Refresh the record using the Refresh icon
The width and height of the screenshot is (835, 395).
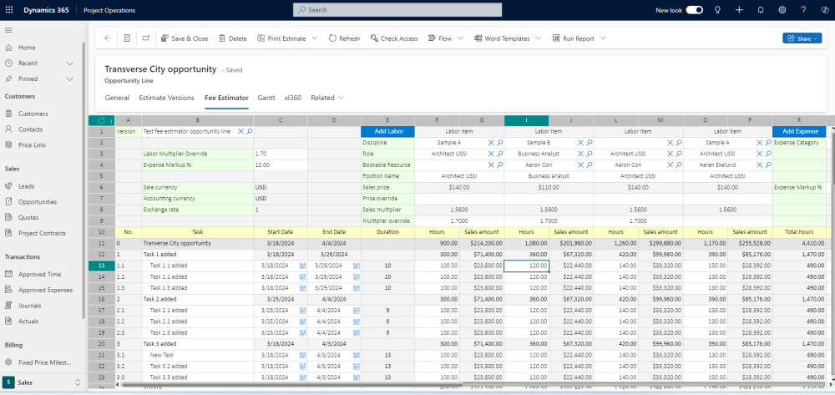(x=332, y=38)
